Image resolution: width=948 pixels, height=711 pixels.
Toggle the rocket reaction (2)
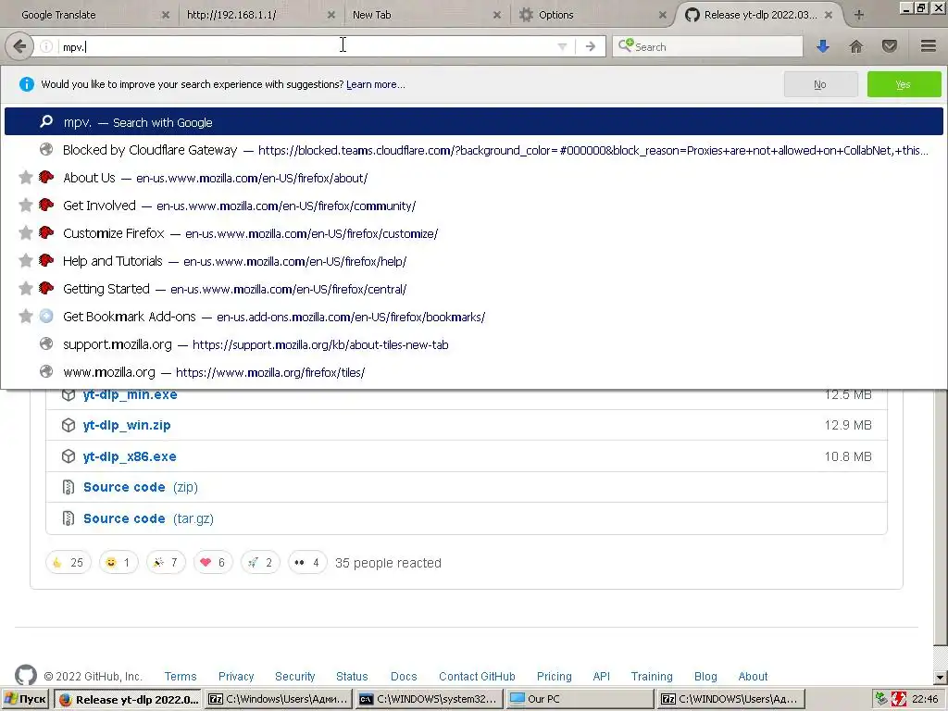coord(260,562)
